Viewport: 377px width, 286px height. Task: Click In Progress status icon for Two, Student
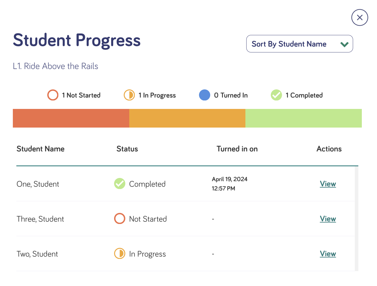pos(120,254)
